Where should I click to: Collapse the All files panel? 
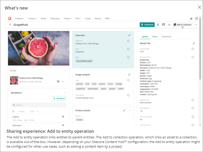pos(65,71)
